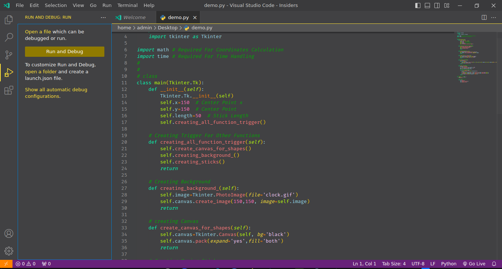Expand the 'Desktop' breadcrumb segment
Image resolution: width=502 pixels, height=269 pixels.
(x=168, y=28)
